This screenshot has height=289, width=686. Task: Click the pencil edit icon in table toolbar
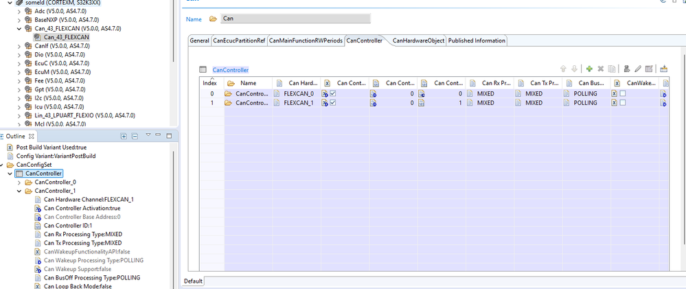[638, 69]
